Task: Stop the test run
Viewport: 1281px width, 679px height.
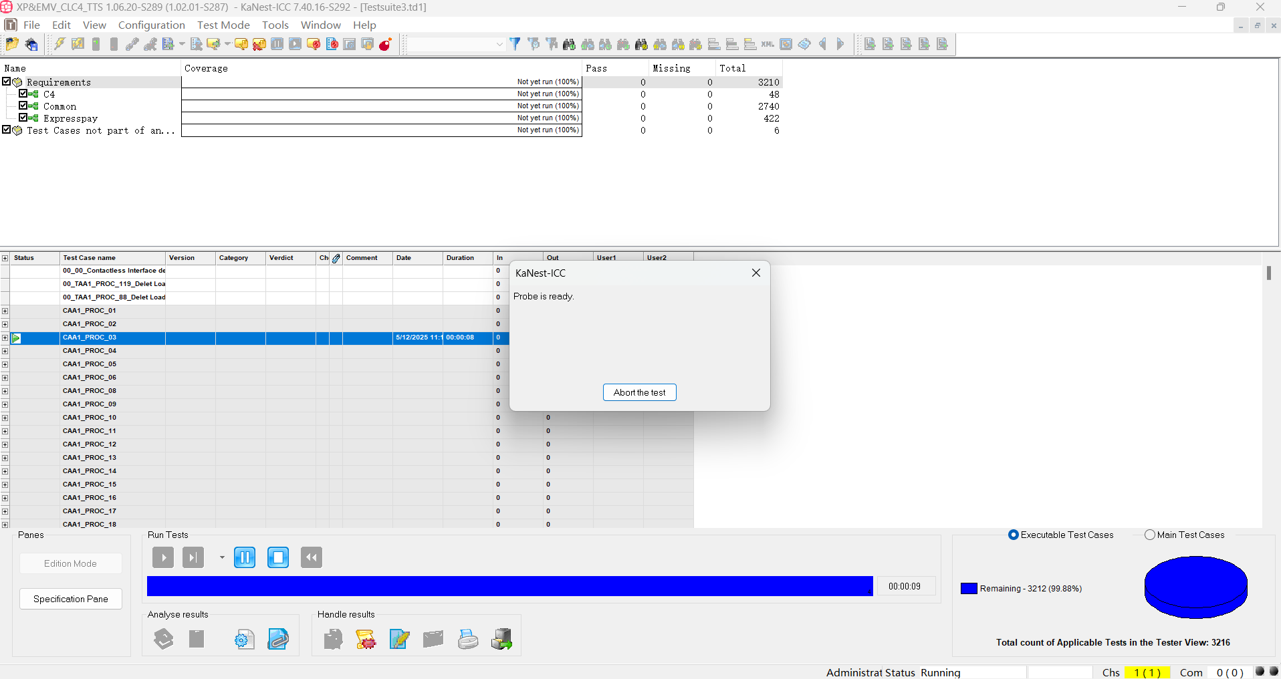Action: 277,557
